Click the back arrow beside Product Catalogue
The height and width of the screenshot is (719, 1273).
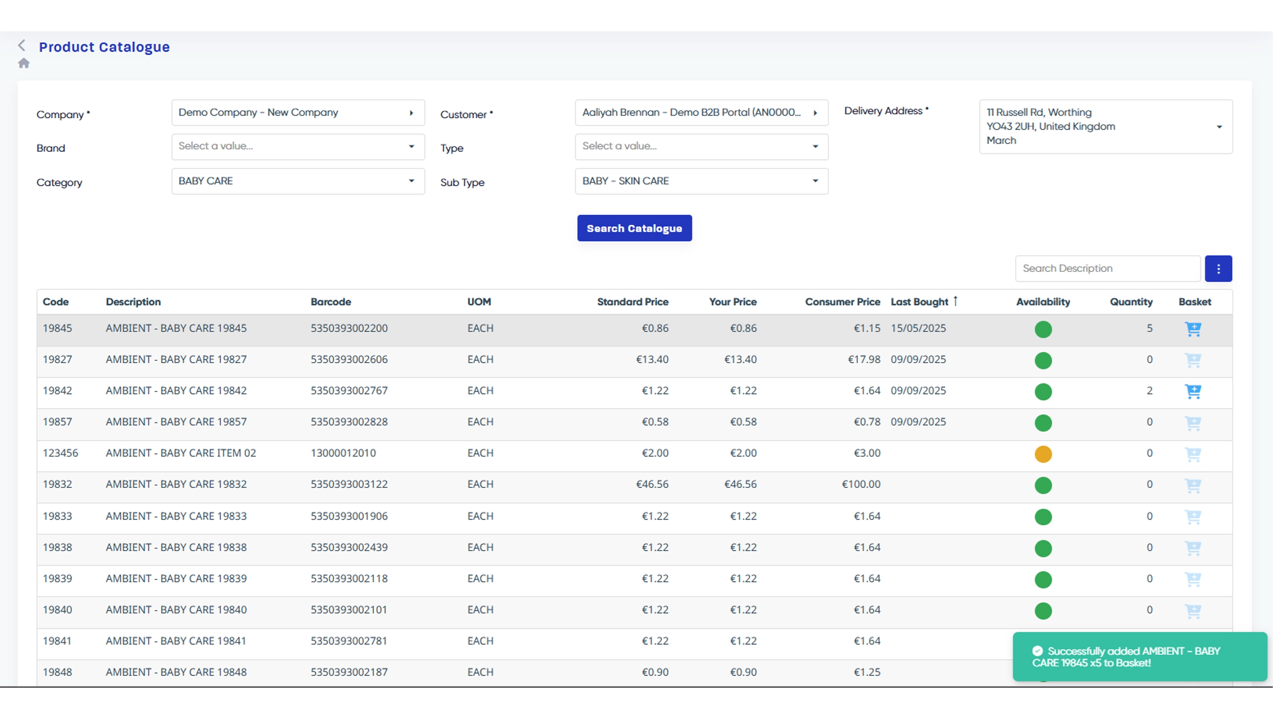coord(21,46)
